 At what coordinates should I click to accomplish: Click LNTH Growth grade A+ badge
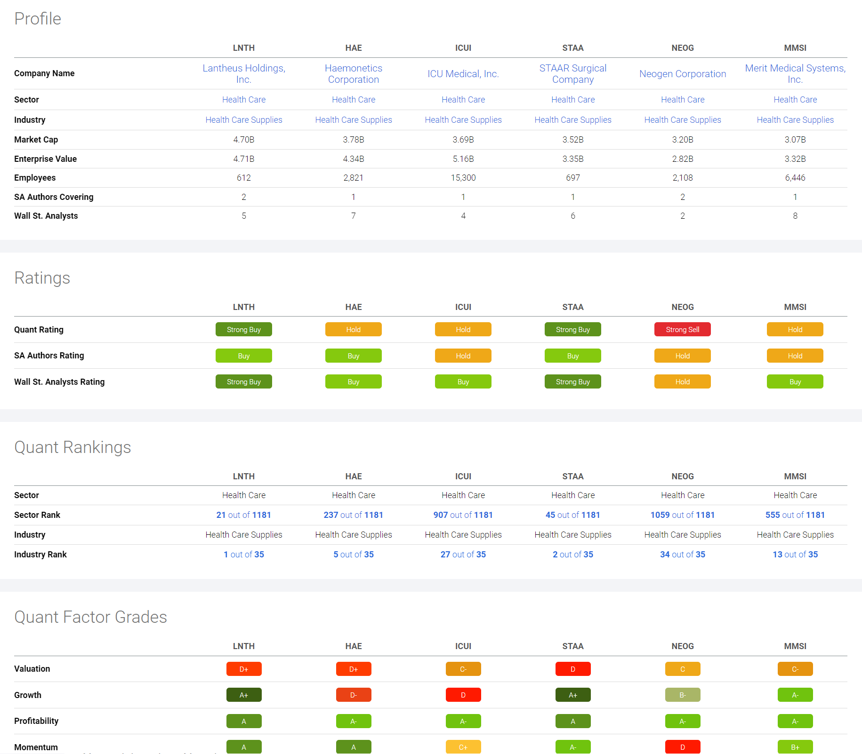244,695
